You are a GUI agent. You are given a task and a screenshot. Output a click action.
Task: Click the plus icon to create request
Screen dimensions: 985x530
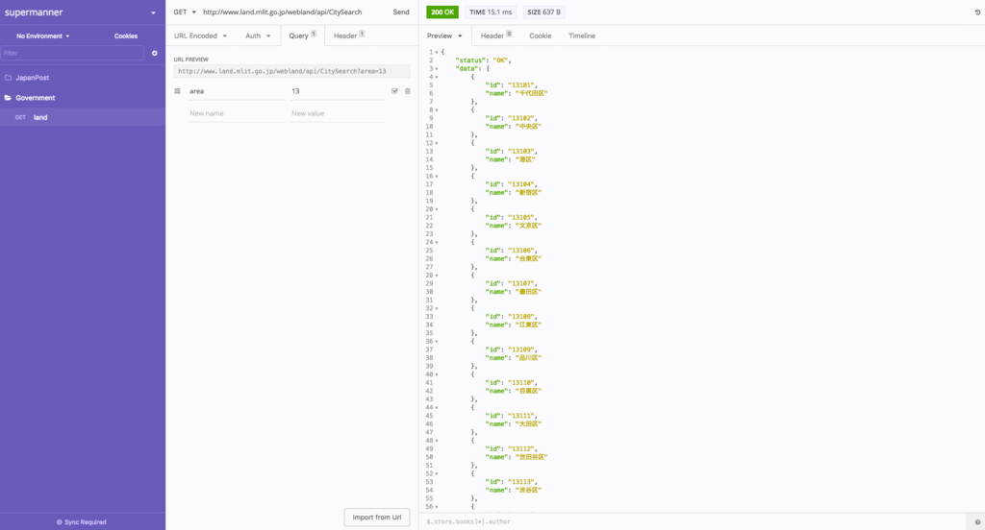click(x=155, y=54)
